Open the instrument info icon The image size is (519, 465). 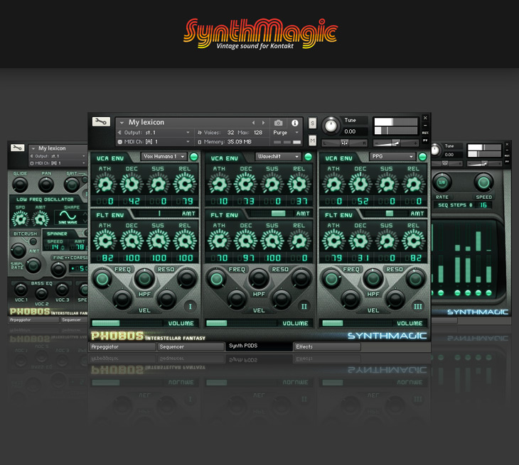click(294, 123)
